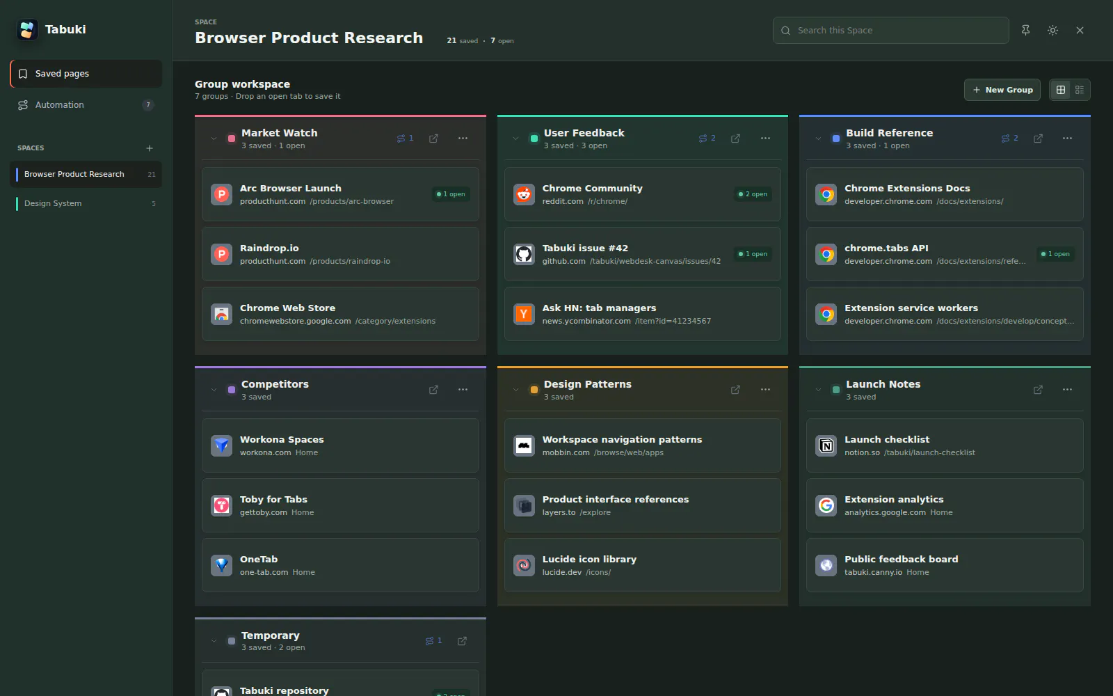Collapse the Build Reference group
Viewport: 1113px width, 696px height.
(818, 139)
